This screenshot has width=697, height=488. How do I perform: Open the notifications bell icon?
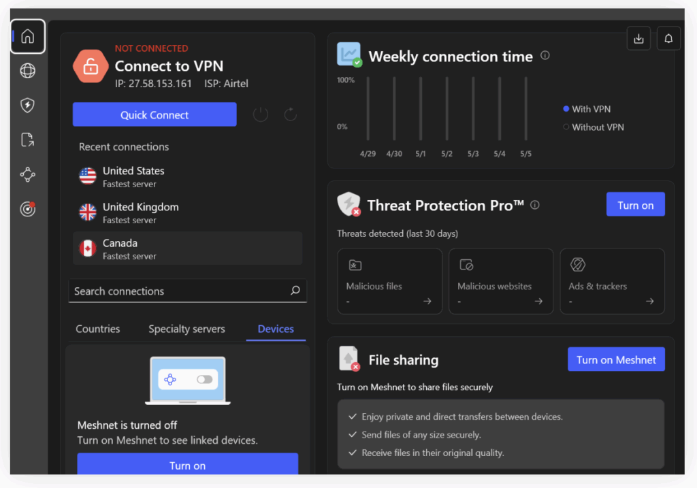668,39
